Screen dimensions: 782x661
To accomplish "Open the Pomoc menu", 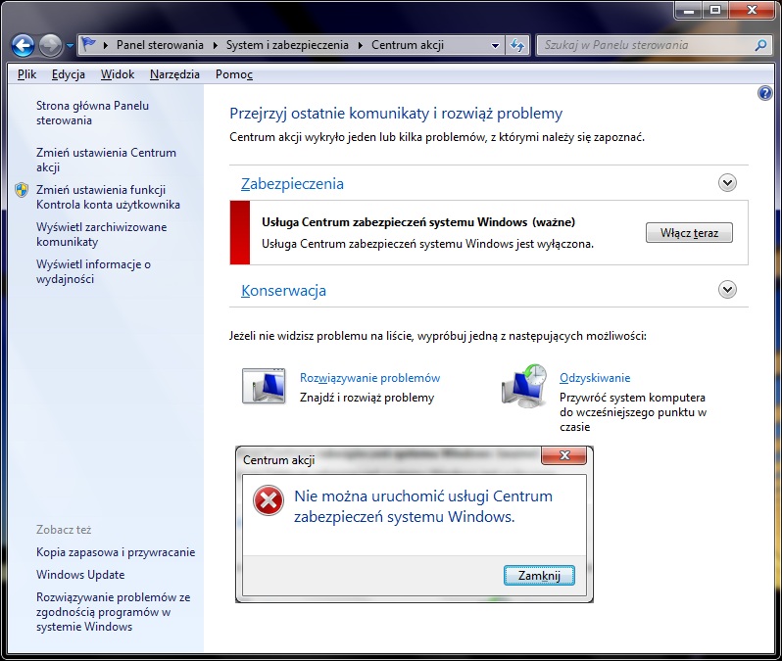I will pos(234,74).
